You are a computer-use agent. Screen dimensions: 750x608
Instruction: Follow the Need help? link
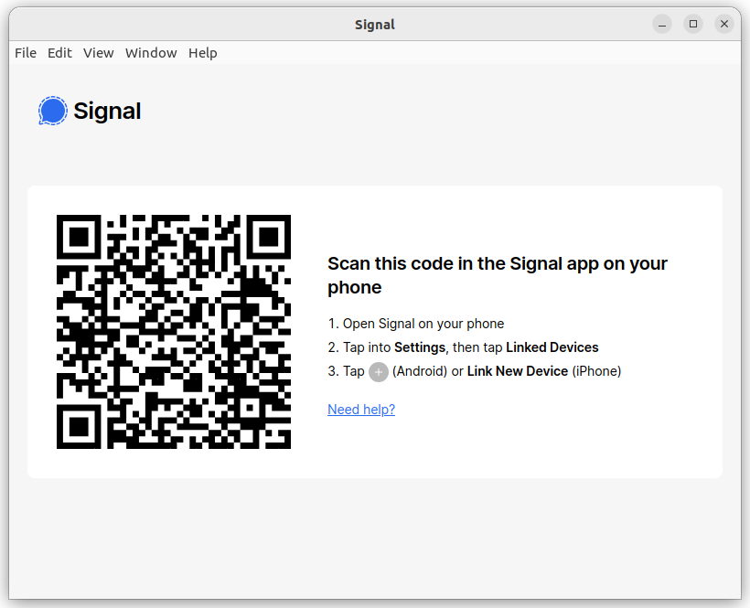click(x=361, y=410)
